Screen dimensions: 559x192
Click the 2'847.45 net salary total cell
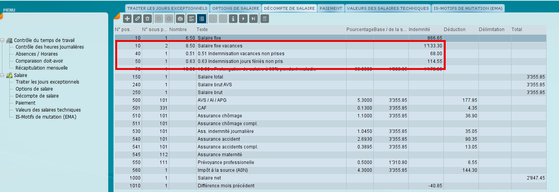pos(528,178)
